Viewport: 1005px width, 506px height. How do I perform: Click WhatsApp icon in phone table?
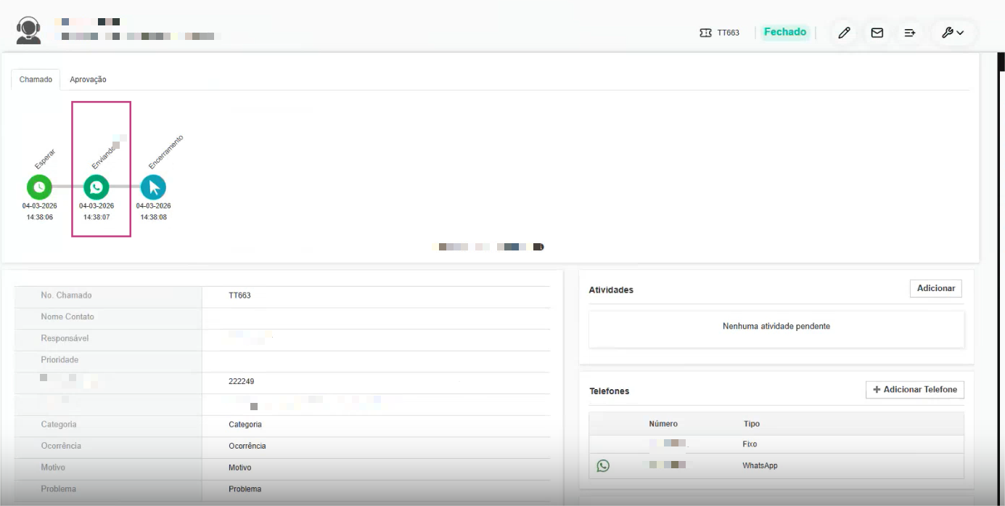(x=603, y=466)
